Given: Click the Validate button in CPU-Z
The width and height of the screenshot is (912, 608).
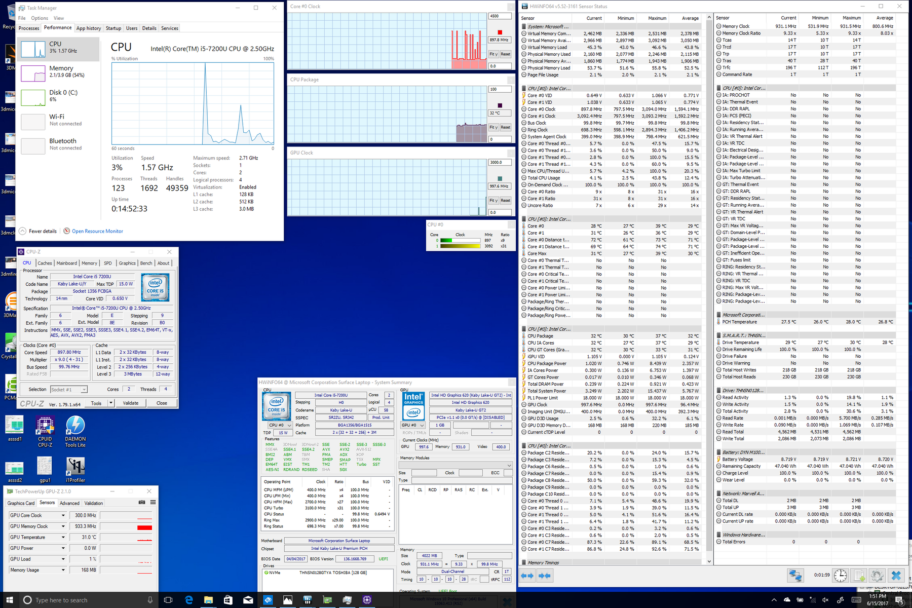Looking at the screenshot, I should click(x=131, y=403).
